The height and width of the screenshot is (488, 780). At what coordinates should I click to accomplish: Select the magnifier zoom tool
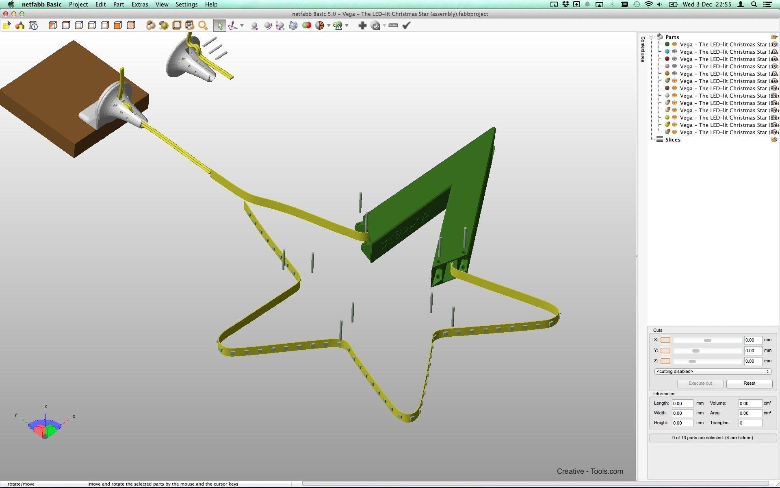tap(203, 26)
